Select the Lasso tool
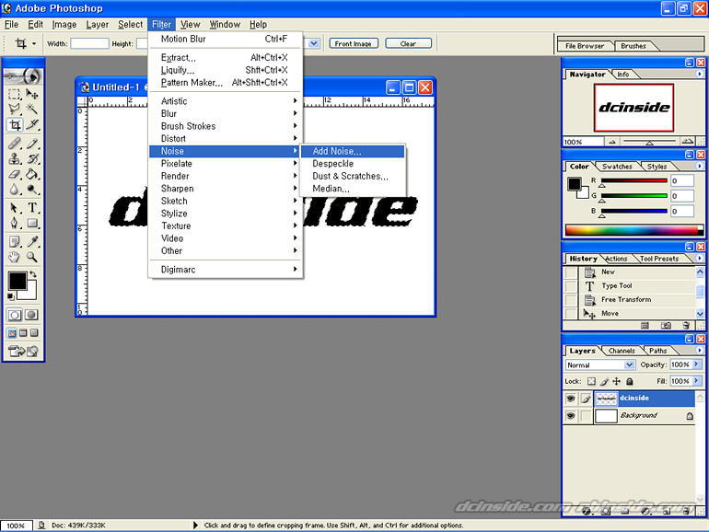The image size is (709, 532). tap(14, 109)
